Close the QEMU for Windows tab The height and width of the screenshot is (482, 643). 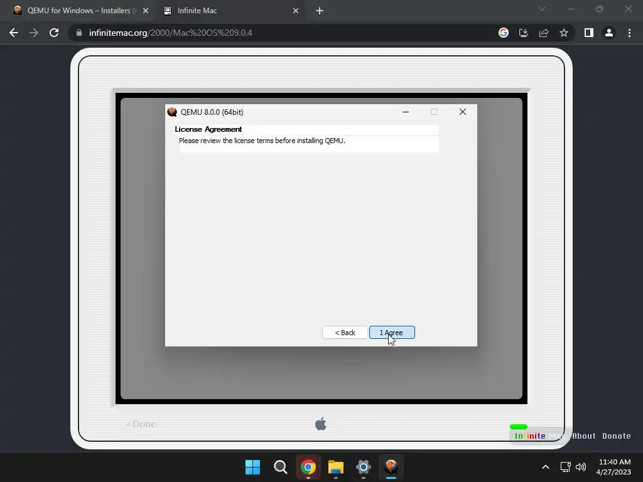[146, 11]
